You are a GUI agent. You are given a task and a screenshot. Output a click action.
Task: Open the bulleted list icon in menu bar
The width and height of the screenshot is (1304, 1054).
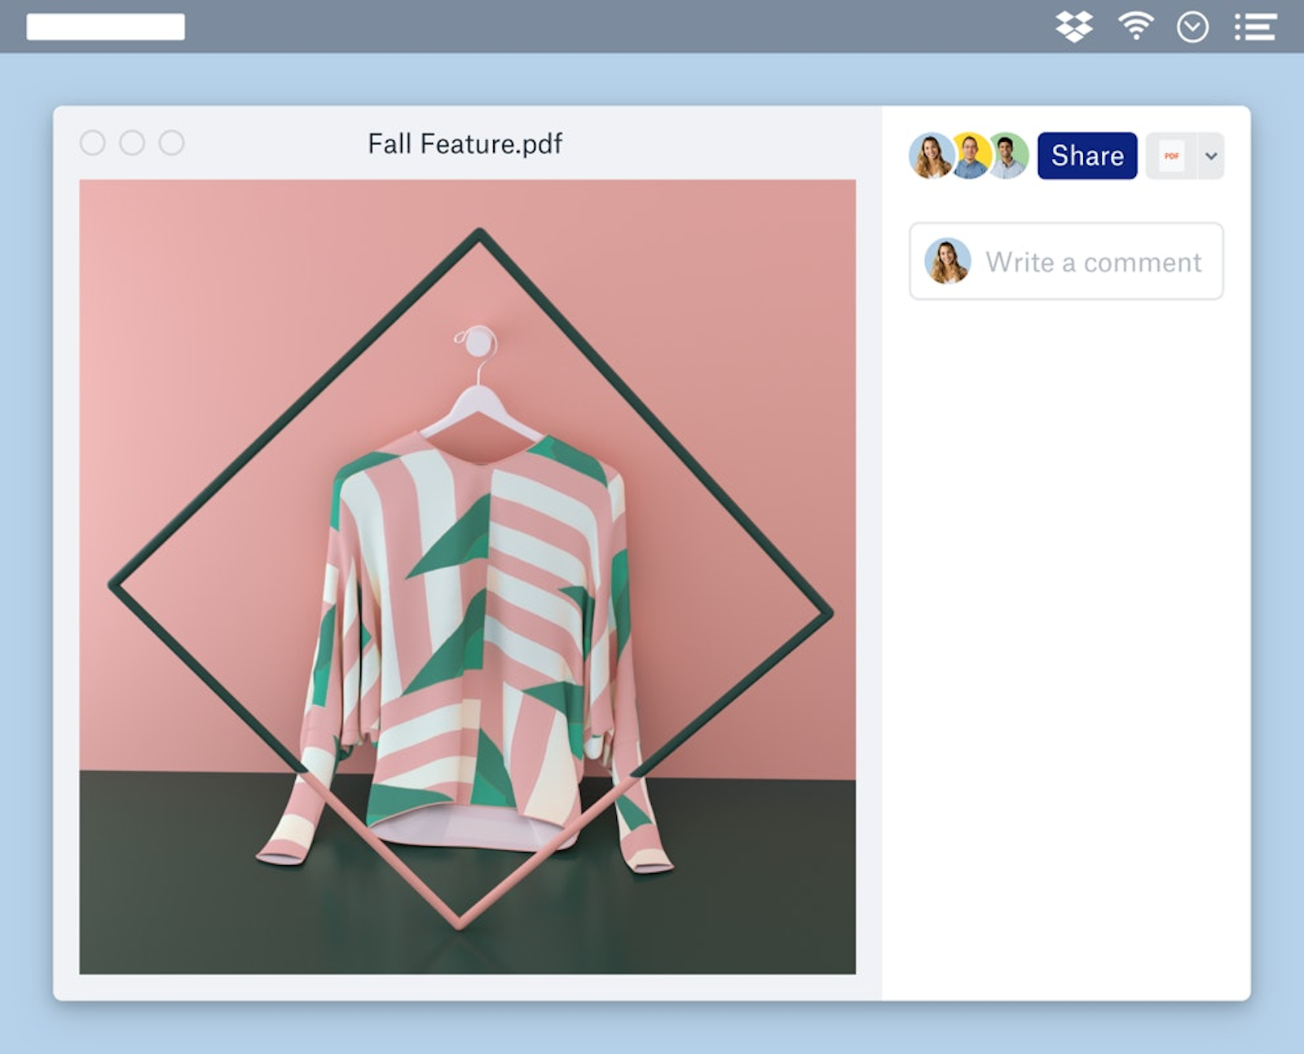pyautogui.click(x=1255, y=27)
